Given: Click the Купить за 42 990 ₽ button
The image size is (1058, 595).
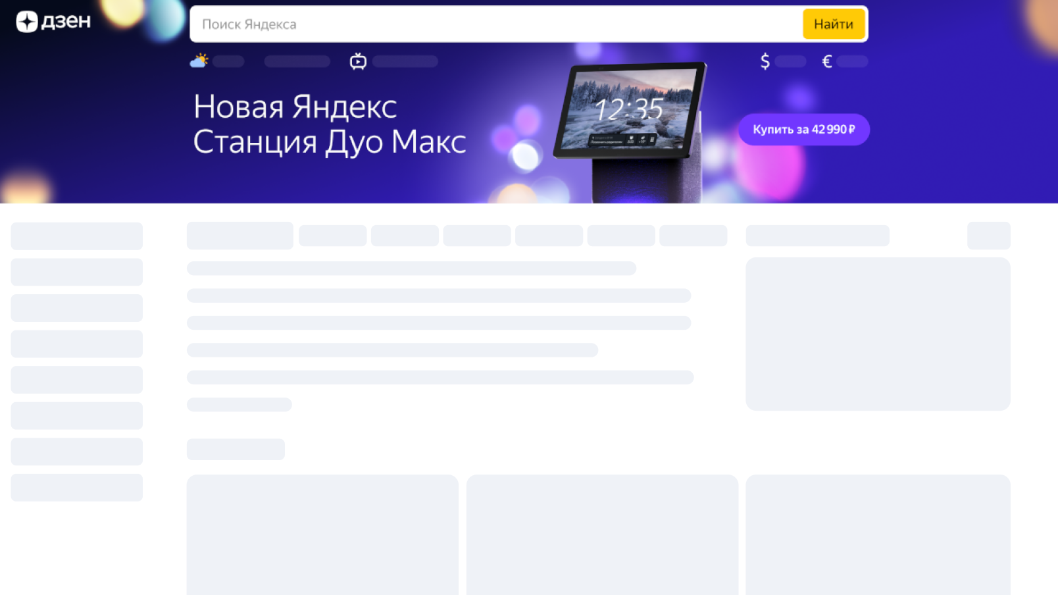Looking at the screenshot, I should [x=804, y=130].
